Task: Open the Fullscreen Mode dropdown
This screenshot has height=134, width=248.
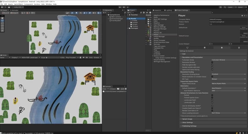Action: pos(229,60)
